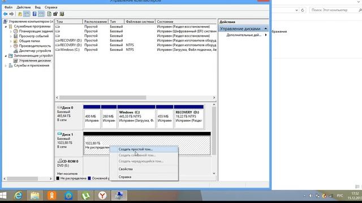Click the Forward arrow in the toolbar
Screen dimensions: 362x203
pyautogui.click(x=11, y=14)
